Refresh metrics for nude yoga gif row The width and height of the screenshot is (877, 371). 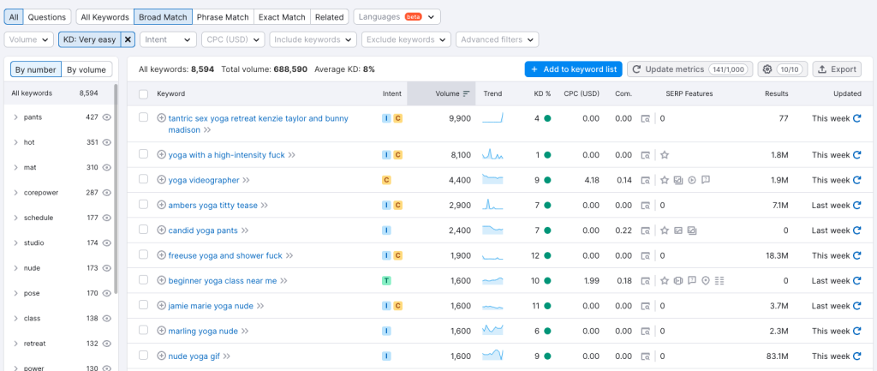point(856,356)
